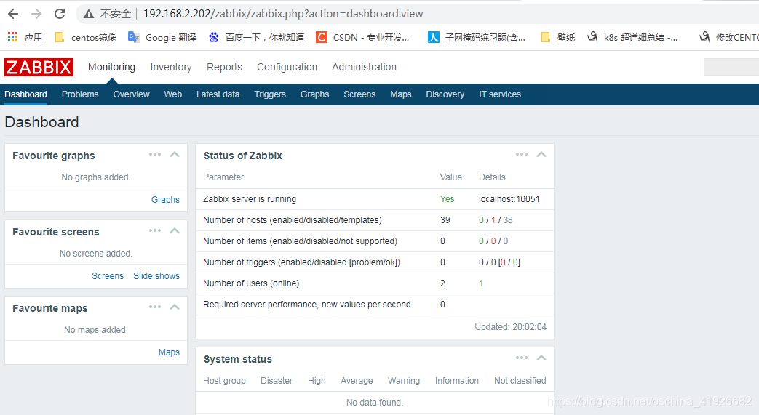
Task: Go to Latest data submenu tab
Action: pos(218,94)
